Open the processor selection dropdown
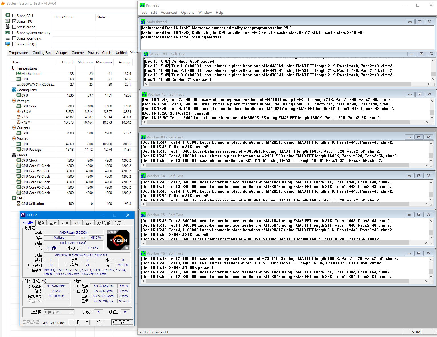The height and width of the screenshot is (337, 437). [x=72, y=312]
